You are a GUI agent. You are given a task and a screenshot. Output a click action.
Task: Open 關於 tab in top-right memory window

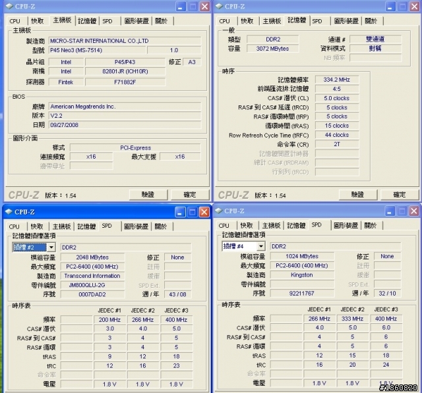pos(371,21)
